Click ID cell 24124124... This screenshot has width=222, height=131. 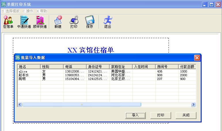tap(97, 75)
